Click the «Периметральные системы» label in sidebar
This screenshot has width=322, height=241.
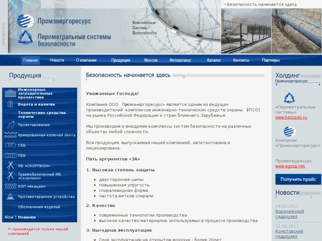click(x=295, y=110)
